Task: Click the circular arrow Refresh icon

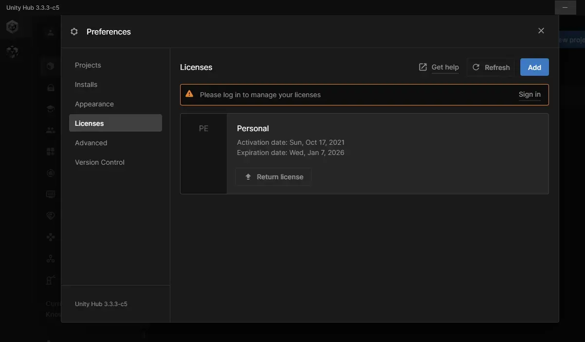Action: pyautogui.click(x=476, y=67)
